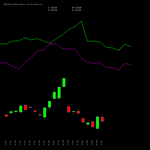The height and width of the screenshot is (150, 150).
Task: Click the open value O: 53.50
Action: click(52, 10)
